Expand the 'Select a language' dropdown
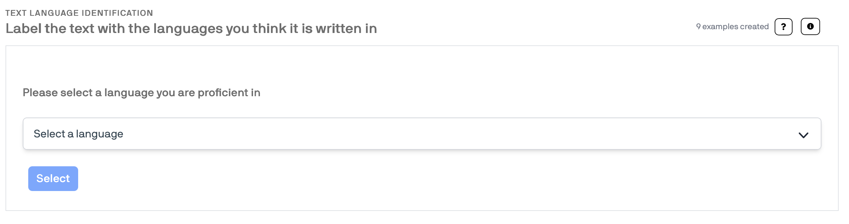This screenshot has width=849, height=224. point(422,134)
